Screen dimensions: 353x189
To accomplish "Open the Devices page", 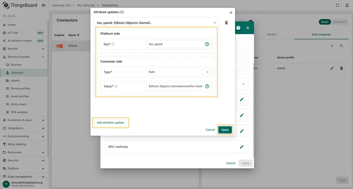I will 24,64.
